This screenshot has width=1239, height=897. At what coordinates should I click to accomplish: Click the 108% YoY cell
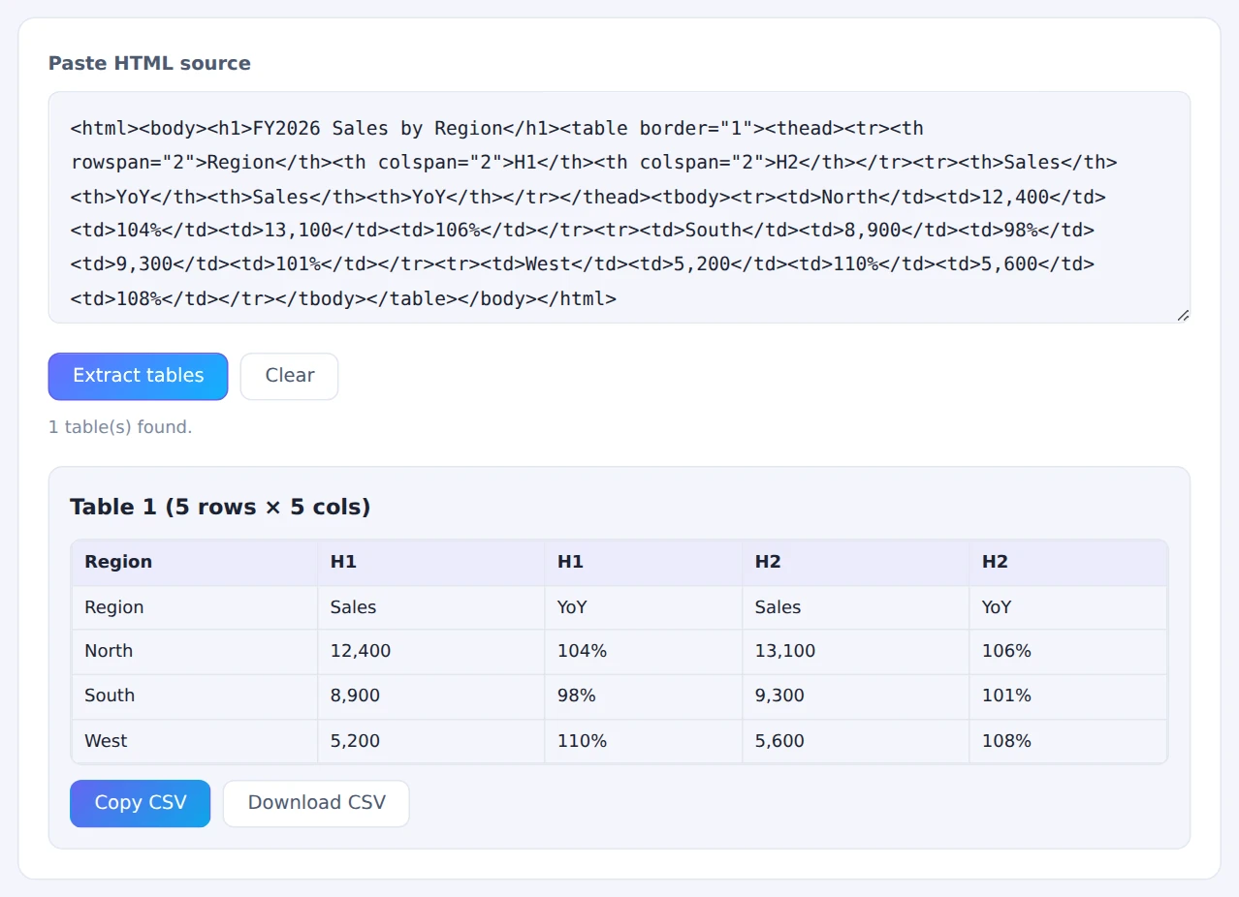point(1067,741)
